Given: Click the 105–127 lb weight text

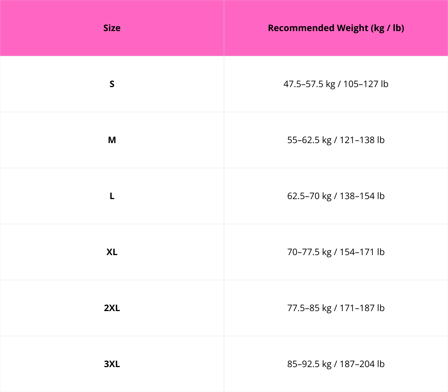Looking at the screenshot, I should click(366, 84).
